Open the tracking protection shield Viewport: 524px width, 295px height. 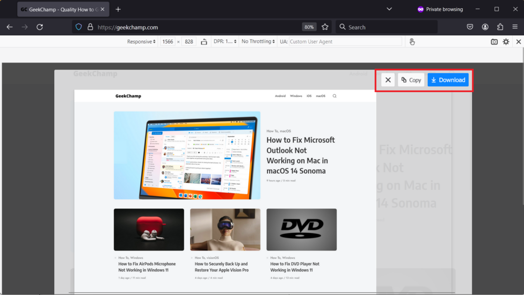(79, 27)
